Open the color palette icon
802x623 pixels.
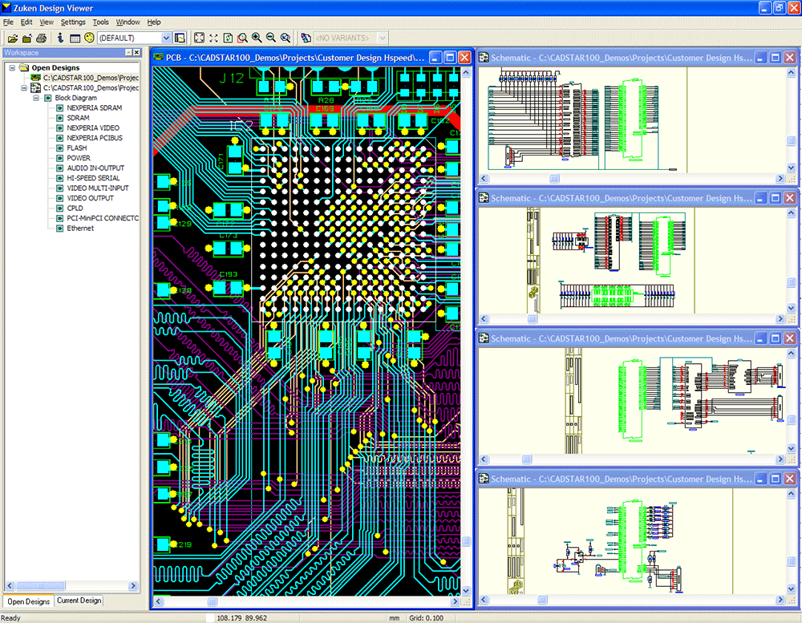tap(88, 37)
